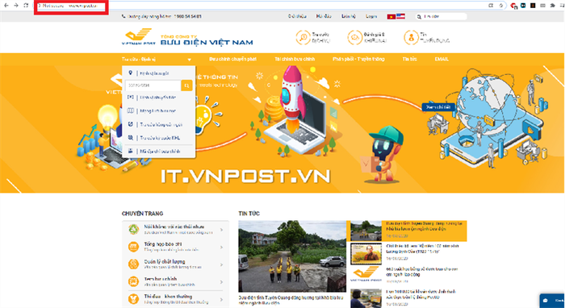This screenshot has width=565, height=308.
Task: Open the Tin tức menu item
Action: (410, 59)
